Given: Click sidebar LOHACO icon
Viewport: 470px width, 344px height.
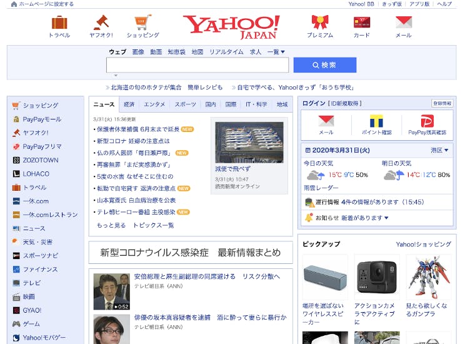Looking at the screenshot, I should coord(16,174).
